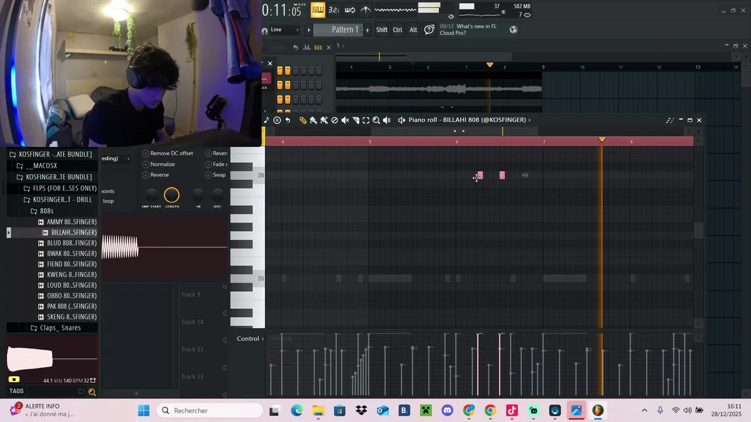751x422 pixels.
Task: Click the step graph bars icon in channel rack
Action: coord(307,47)
